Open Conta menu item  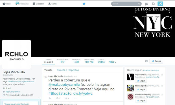pyautogui.click(x=52, y=4)
